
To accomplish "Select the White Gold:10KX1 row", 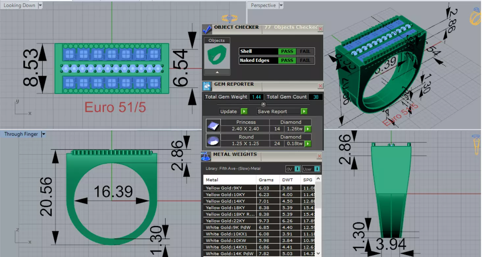I will (x=259, y=234).
